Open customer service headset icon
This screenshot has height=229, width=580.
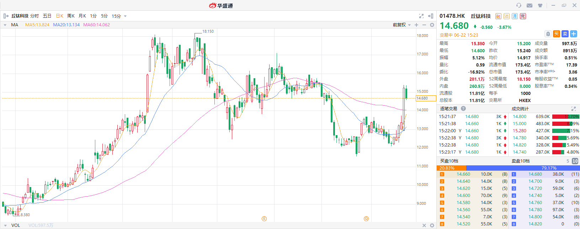(x=519, y=5)
